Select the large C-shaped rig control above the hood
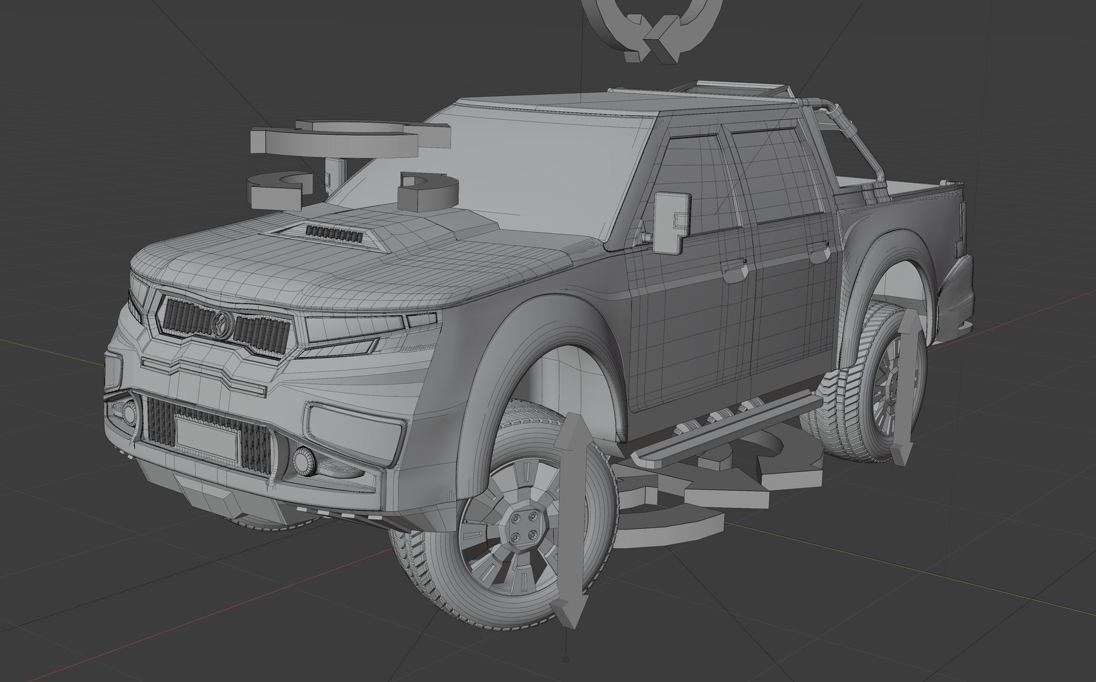Image resolution: width=1096 pixels, height=682 pixels. click(x=351, y=140)
